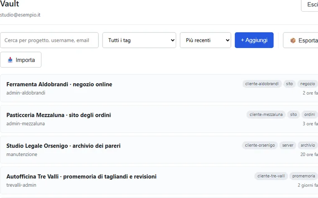Click the manutenzione username
This screenshot has height=198, width=318.
[22, 154]
